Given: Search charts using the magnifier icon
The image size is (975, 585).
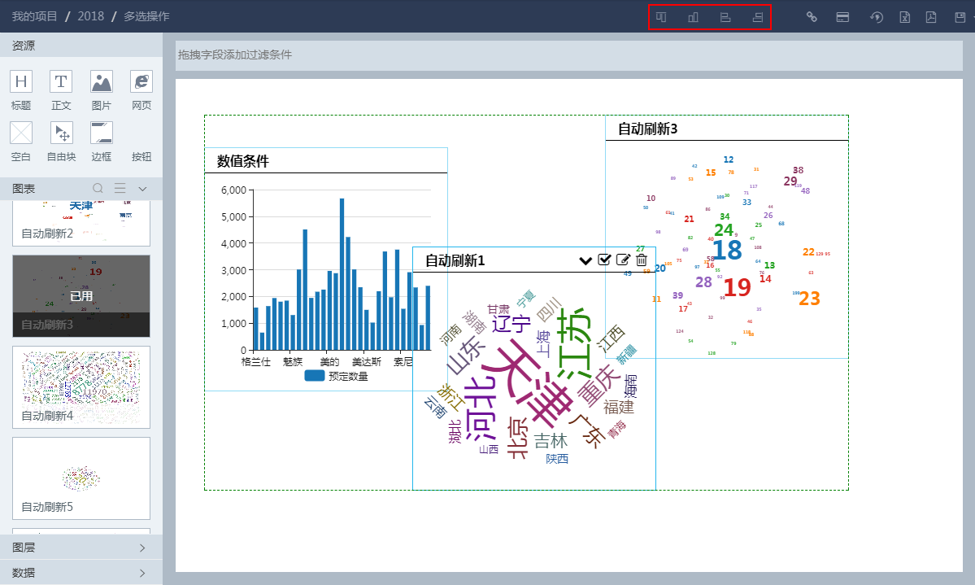Looking at the screenshot, I should coord(98,189).
